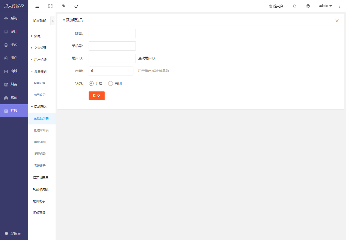Select the 扩展 section in left nav
346x240 pixels.
14,111
